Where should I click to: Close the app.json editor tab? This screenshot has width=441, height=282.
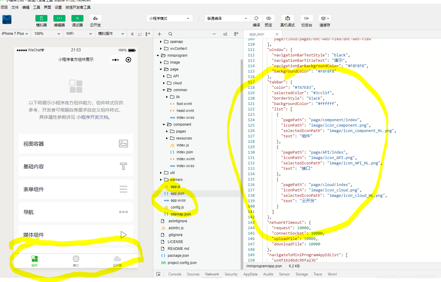[277, 34]
